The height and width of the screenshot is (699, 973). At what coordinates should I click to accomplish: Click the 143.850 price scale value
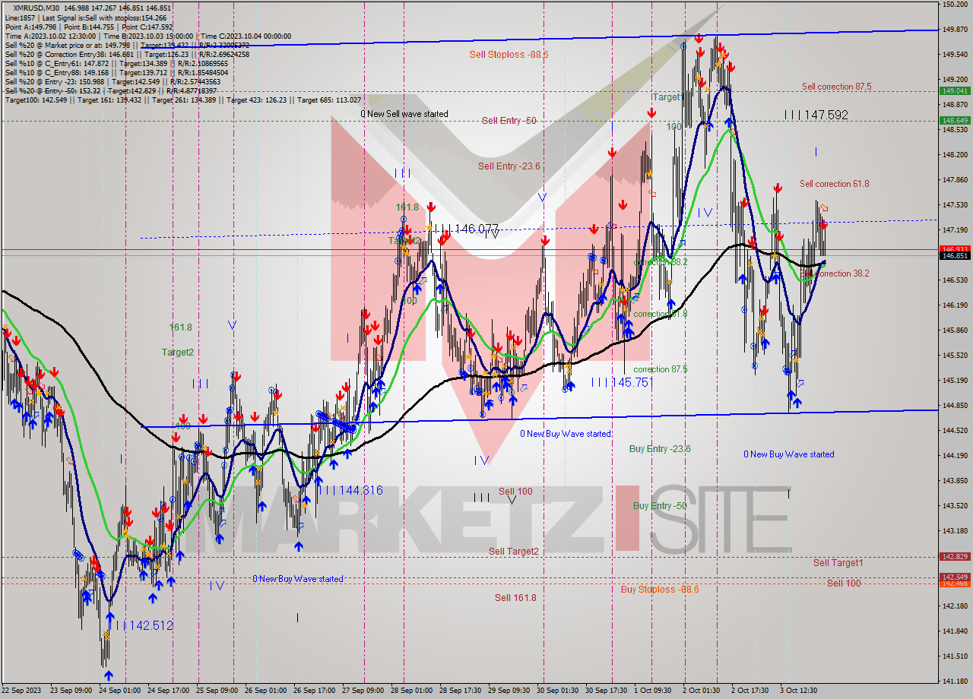click(x=955, y=481)
